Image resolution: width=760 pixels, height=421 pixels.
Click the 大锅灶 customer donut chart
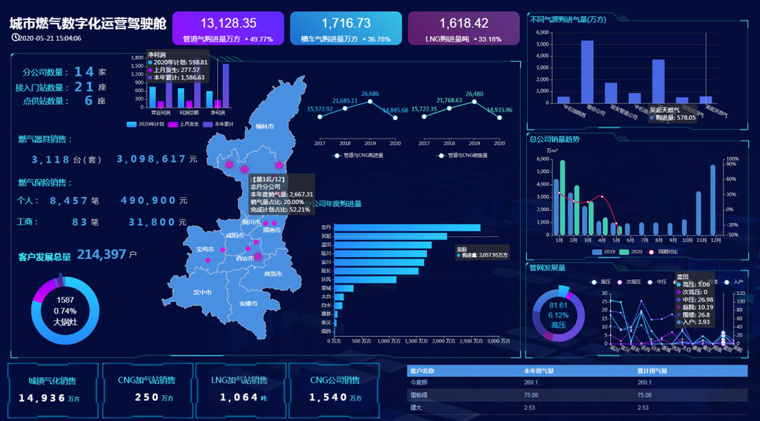(66, 310)
